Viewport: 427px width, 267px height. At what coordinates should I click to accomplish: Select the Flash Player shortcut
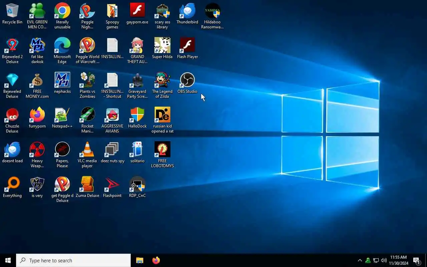[187, 49]
